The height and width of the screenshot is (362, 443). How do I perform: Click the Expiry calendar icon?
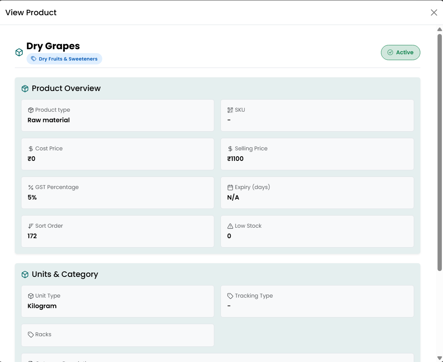(x=230, y=187)
